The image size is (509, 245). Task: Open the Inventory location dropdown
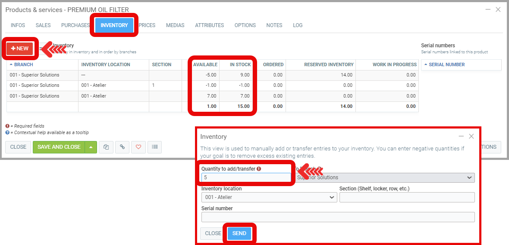pyautogui.click(x=269, y=197)
